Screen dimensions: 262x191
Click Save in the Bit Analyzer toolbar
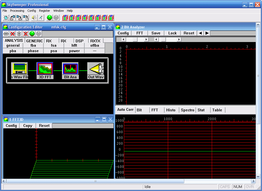coord(156,33)
